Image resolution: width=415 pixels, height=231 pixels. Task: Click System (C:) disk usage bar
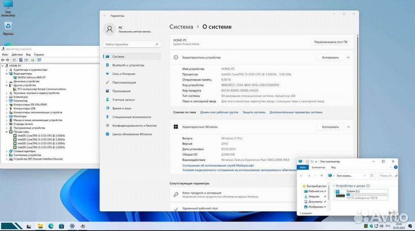[367, 195]
